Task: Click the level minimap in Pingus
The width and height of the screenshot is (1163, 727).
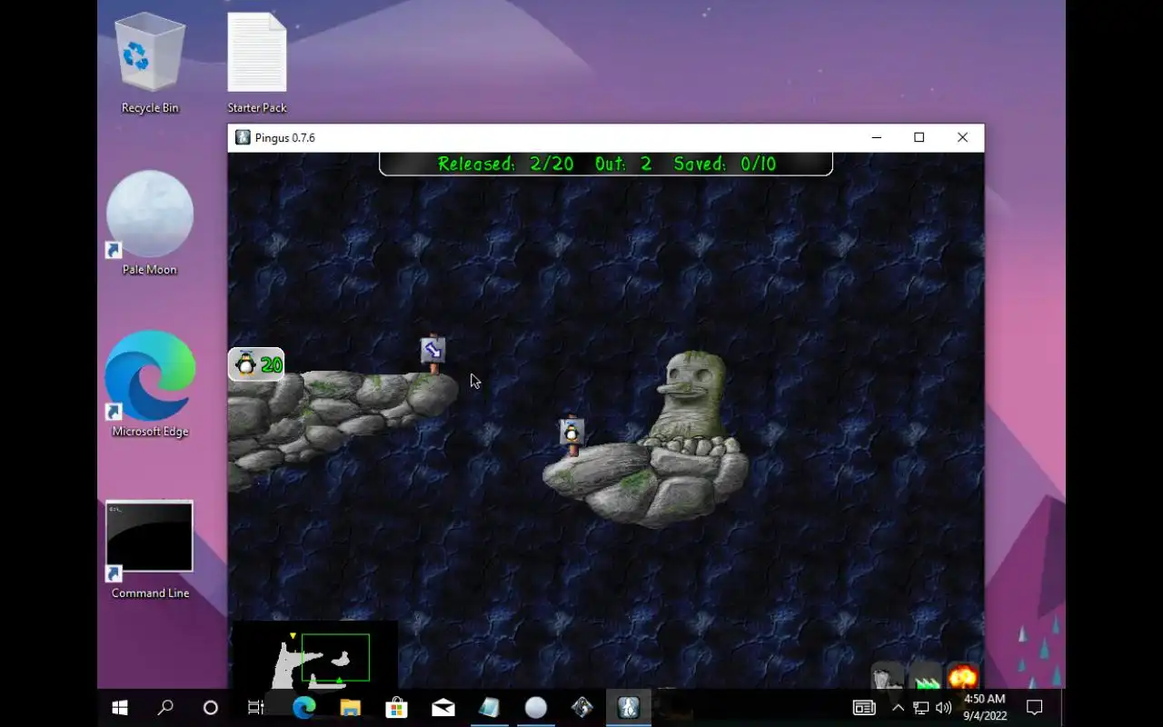Action: click(x=315, y=655)
